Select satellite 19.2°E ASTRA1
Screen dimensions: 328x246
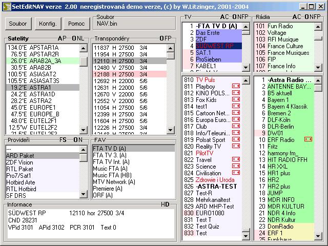pyautogui.click(x=43, y=88)
